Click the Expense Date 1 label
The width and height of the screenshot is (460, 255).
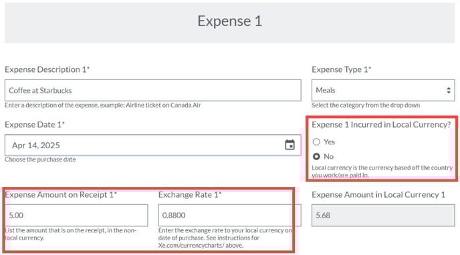(x=35, y=125)
